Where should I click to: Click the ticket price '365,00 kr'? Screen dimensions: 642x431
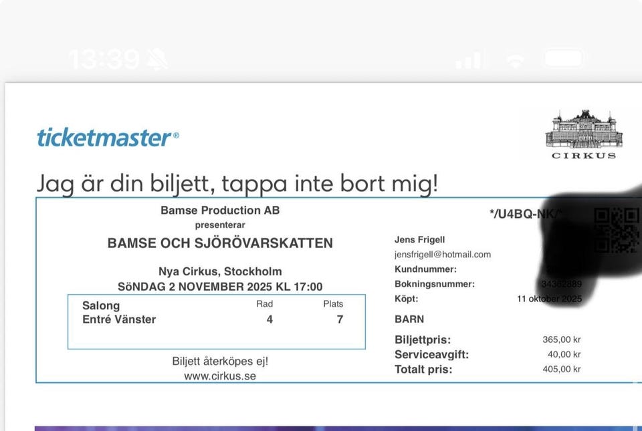[x=562, y=339]
